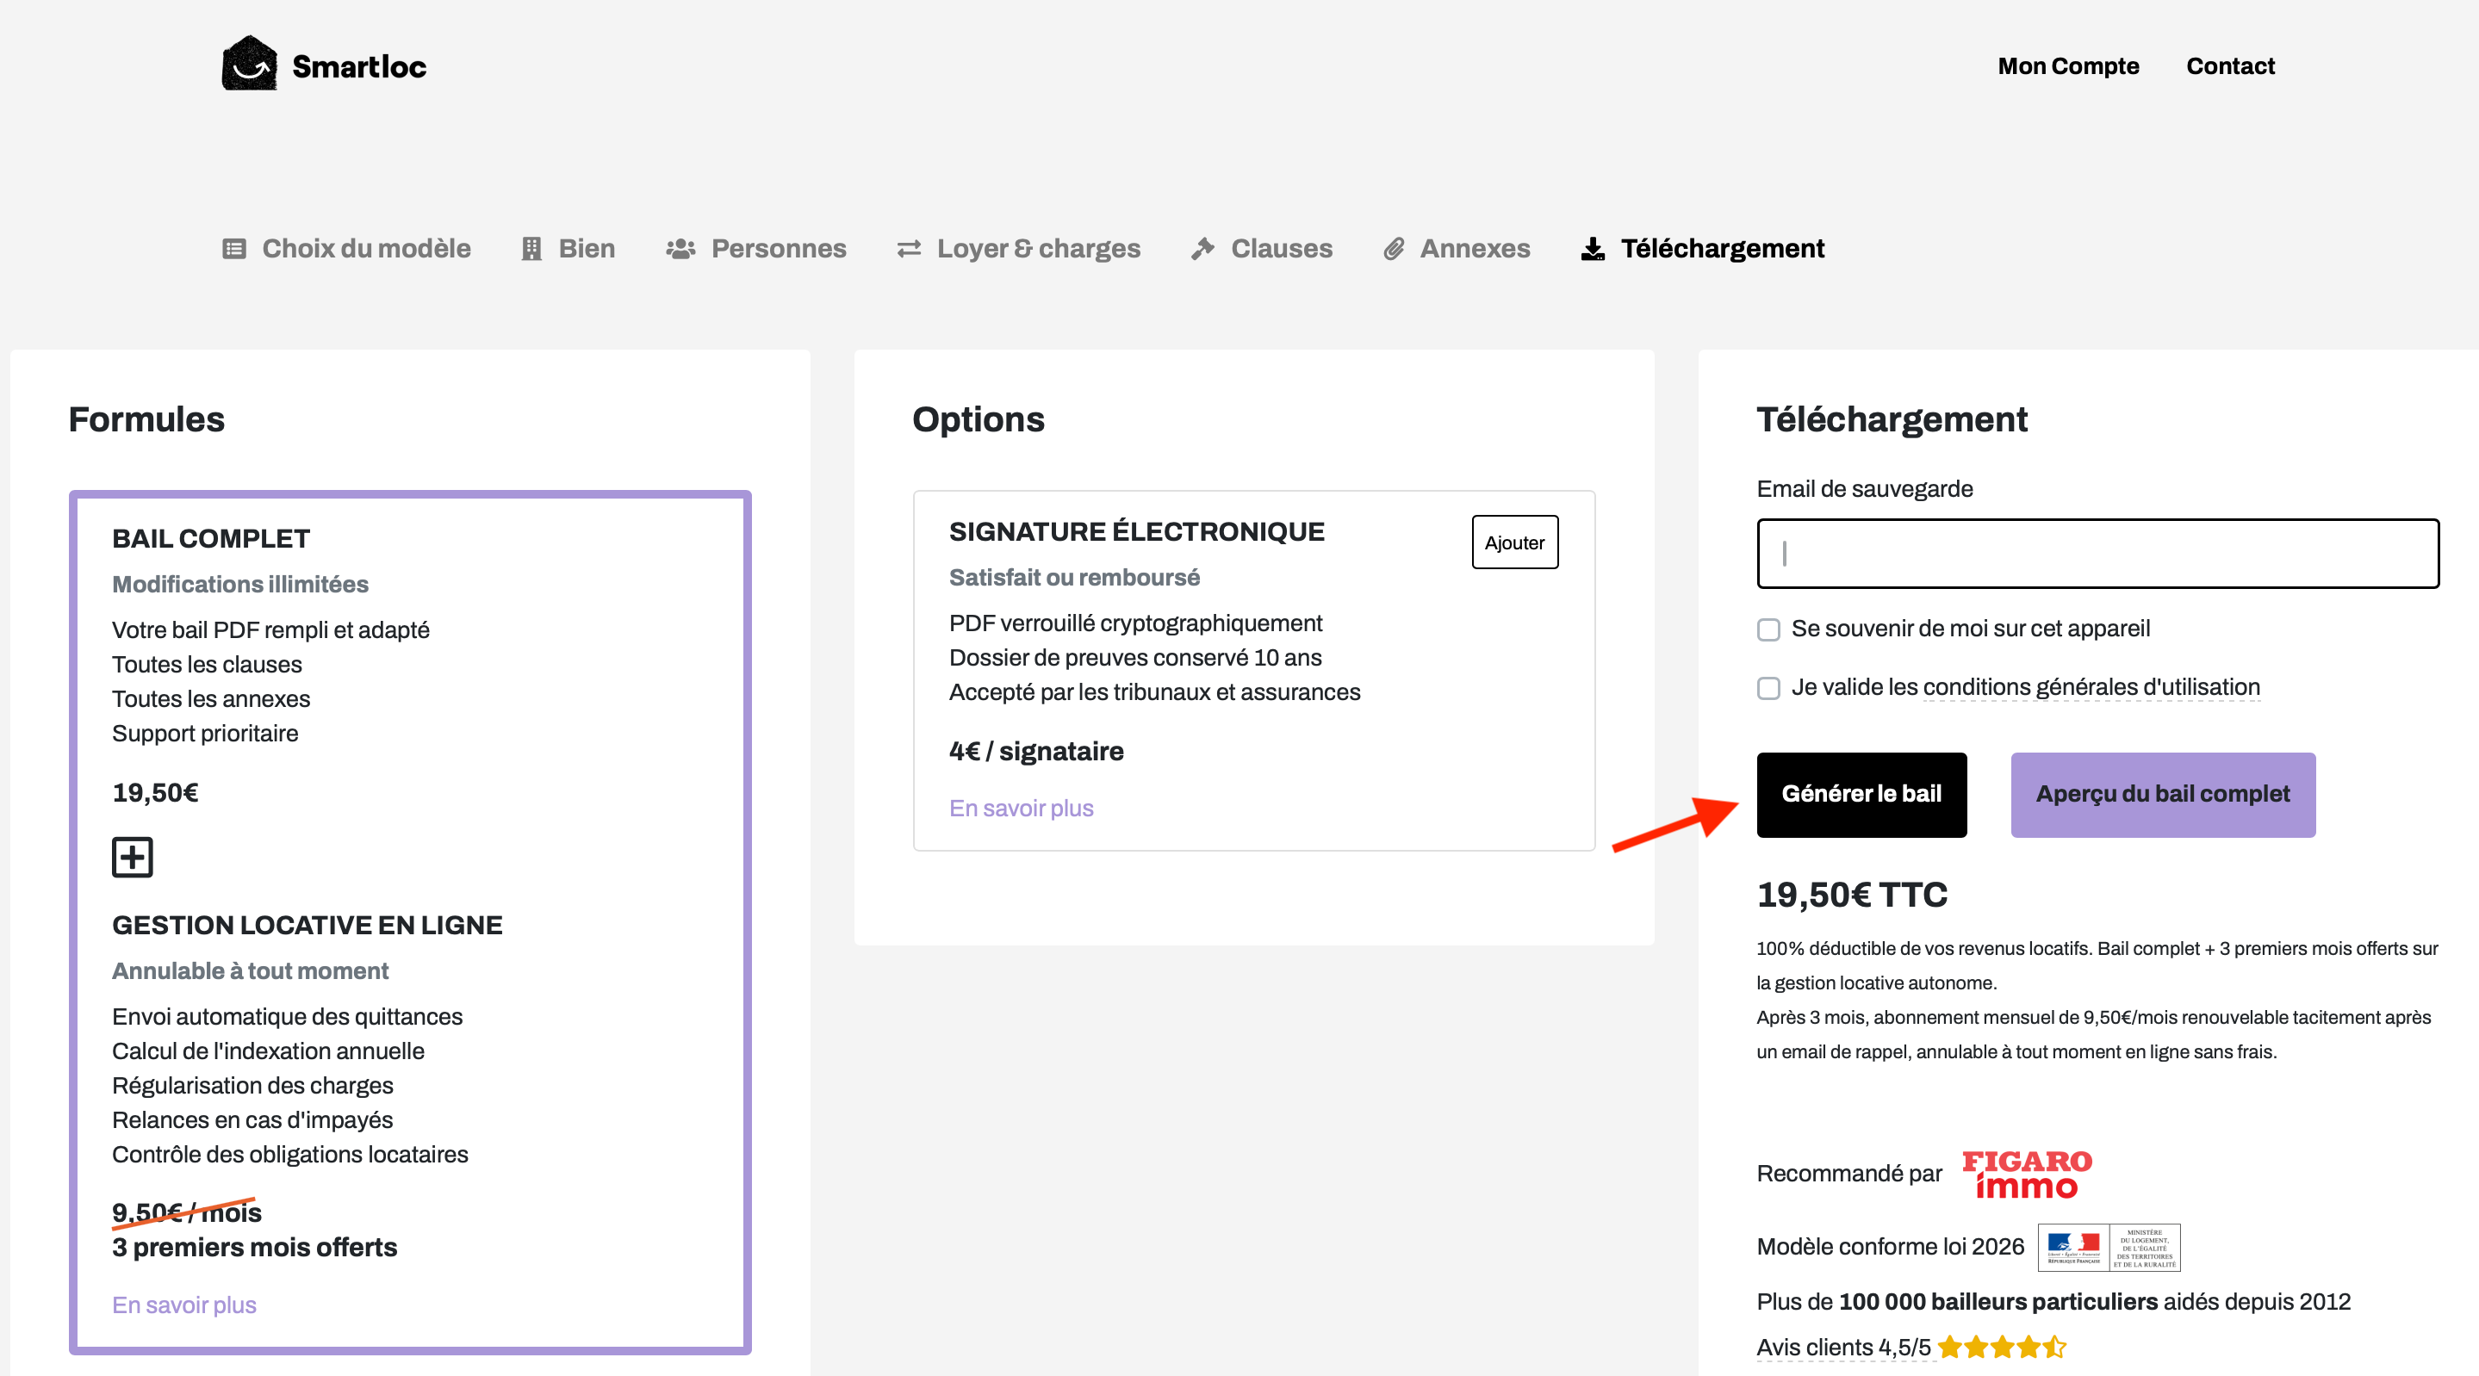Click the Clauses gavel icon
Viewport: 2479px width, 1376px height.
click(x=1202, y=249)
